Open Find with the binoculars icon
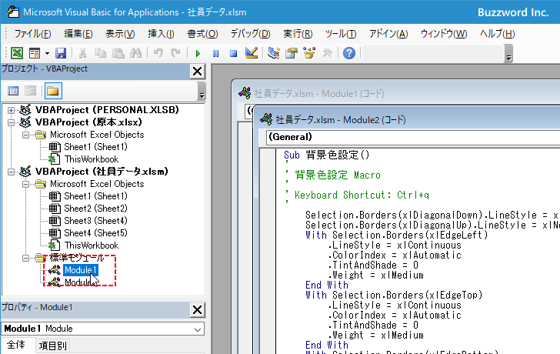This screenshot has height=354, width=560. coord(135,53)
